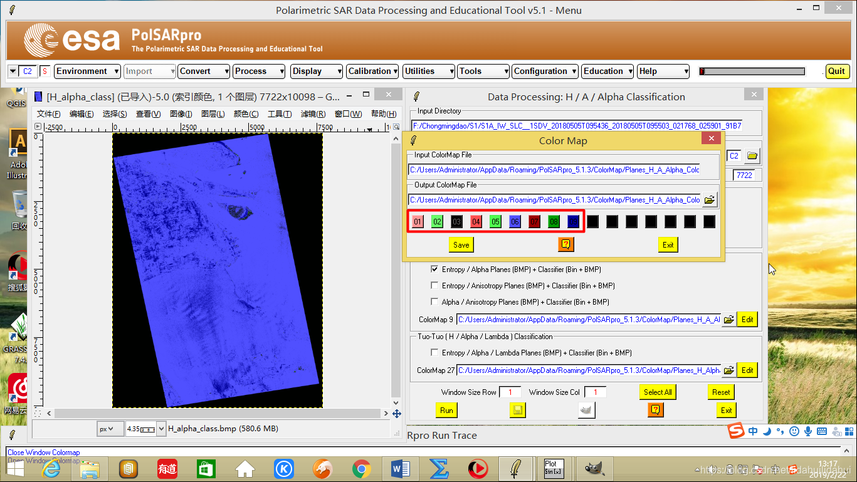Open Microsoft Word from taskbar
The width and height of the screenshot is (857, 482).
[400, 468]
